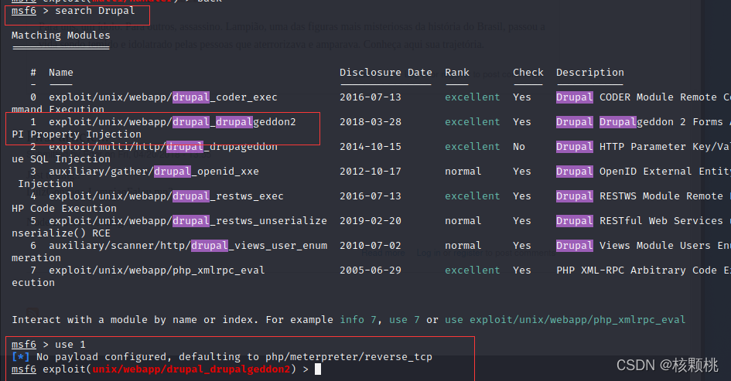Click the 'Check' column header
Viewport: 731px width, 381px height.
coord(528,72)
